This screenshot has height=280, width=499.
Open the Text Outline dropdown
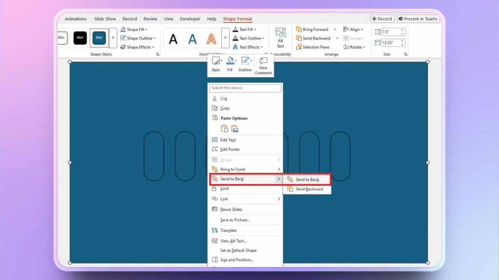coord(264,38)
